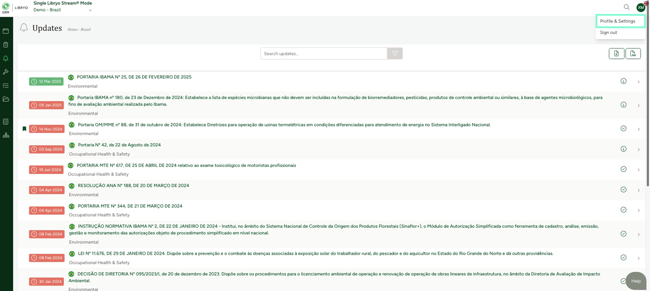Image resolution: width=650 pixels, height=291 pixels.
Task: Open RESOLUÇÃO ANA Nº 188 update
Action: pyautogui.click(x=133, y=185)
